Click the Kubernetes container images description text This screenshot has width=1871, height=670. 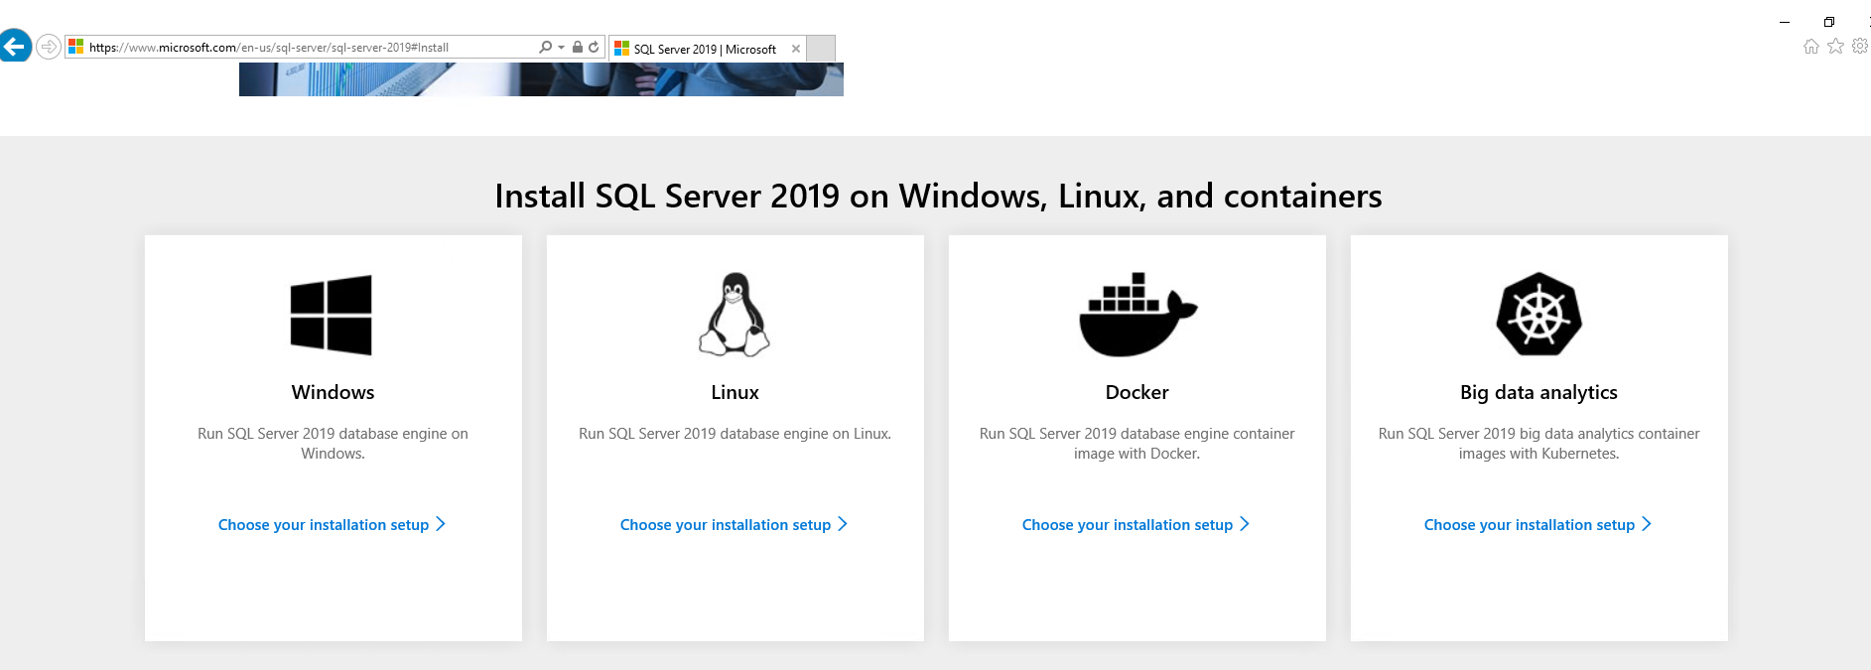click(x=1538, y=444)
